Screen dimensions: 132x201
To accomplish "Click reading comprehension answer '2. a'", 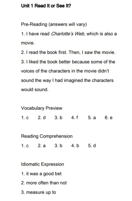I will tap(42, 146).
